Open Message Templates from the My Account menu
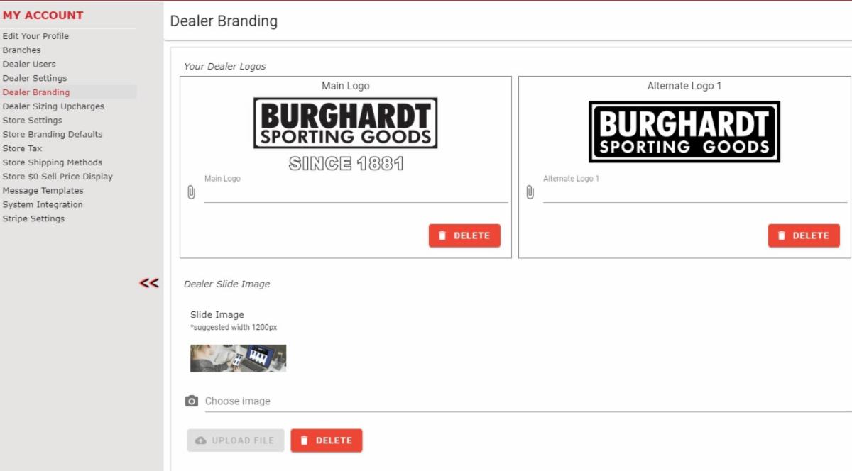This screenshot has height=471, width=852. (x=43, y=190)
